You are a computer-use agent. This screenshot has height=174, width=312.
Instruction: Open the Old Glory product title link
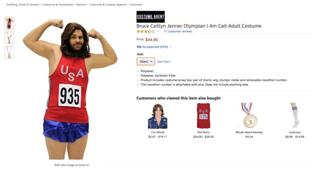(x=203, y=132)
